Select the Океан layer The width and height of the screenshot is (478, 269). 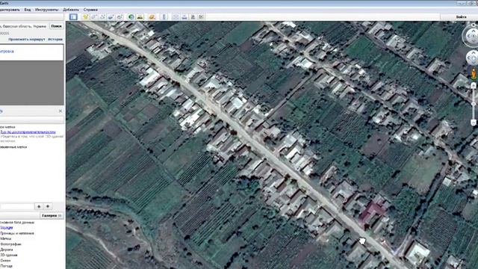click(5, 261)
